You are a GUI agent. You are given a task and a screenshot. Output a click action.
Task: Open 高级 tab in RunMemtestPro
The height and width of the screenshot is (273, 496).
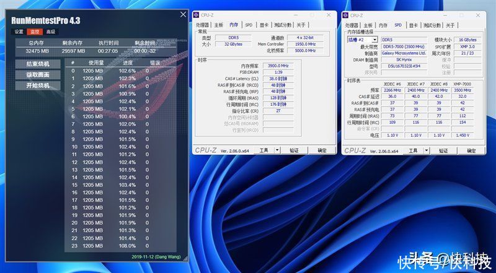(51, 32)
